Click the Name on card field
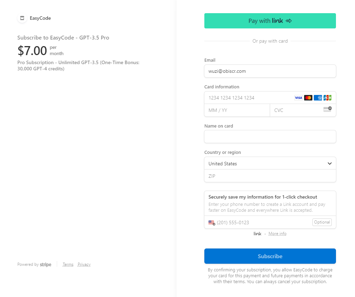 (x=270, y=137)
